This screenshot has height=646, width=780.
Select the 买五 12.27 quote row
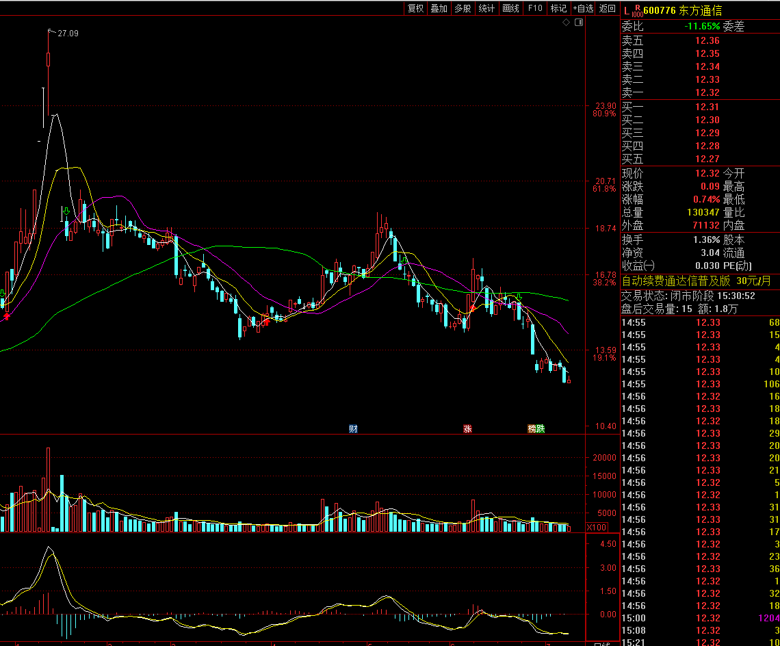pyautogui.click(x=700, y=159)
